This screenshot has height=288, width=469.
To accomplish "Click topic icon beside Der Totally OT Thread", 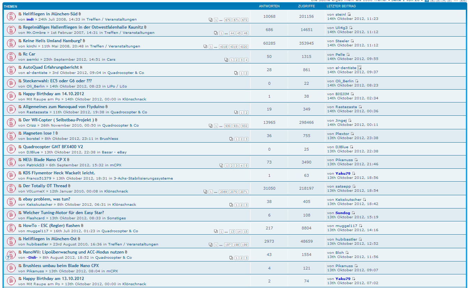I will 11,188.
